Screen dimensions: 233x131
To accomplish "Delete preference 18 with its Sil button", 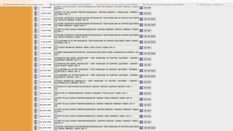I will [141, 105].
